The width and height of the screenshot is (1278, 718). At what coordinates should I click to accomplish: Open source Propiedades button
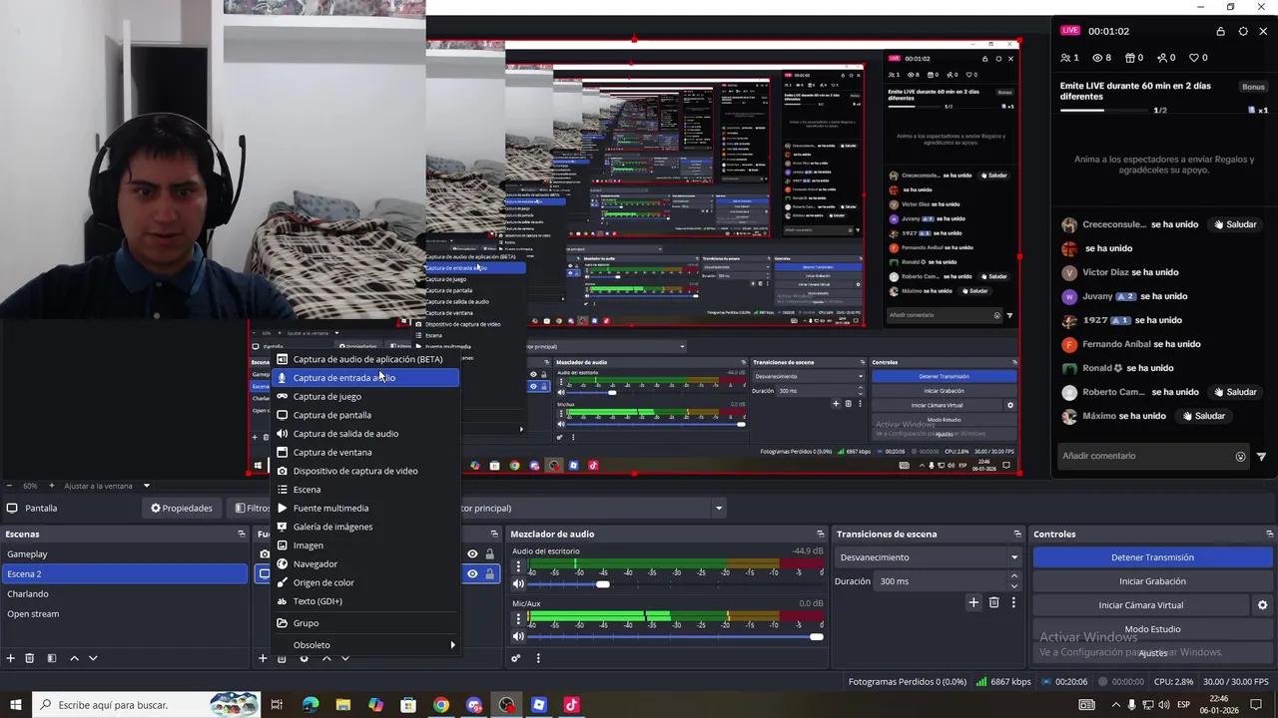tap(182, 509)
